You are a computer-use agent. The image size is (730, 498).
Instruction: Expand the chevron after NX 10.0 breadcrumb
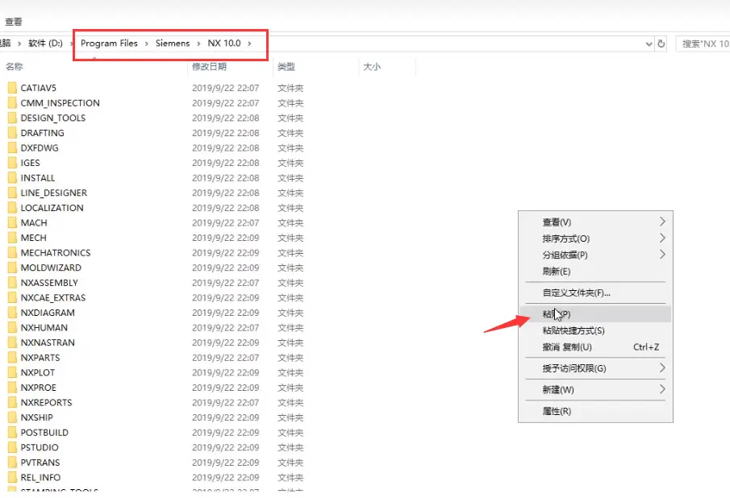249,44
